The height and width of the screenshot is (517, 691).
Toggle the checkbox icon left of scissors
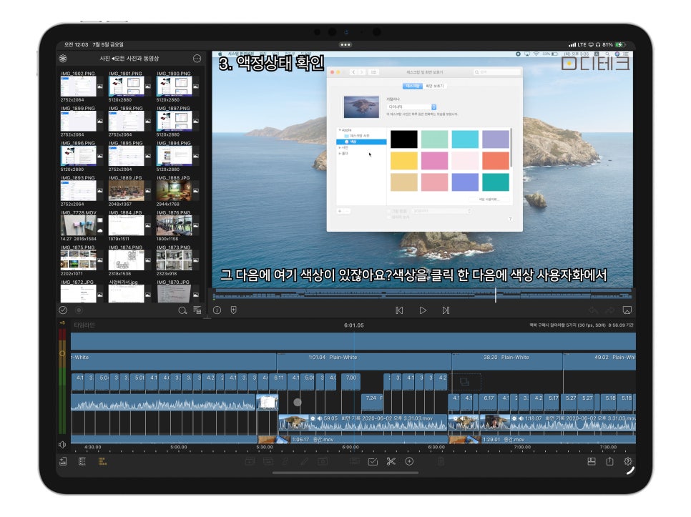point(373,461)
